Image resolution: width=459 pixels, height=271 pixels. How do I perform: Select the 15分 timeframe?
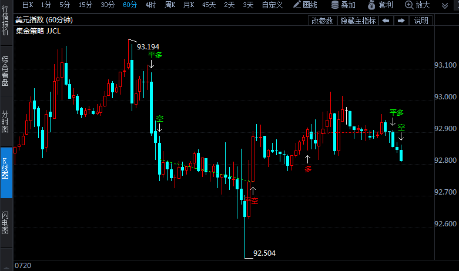(85, 5)
